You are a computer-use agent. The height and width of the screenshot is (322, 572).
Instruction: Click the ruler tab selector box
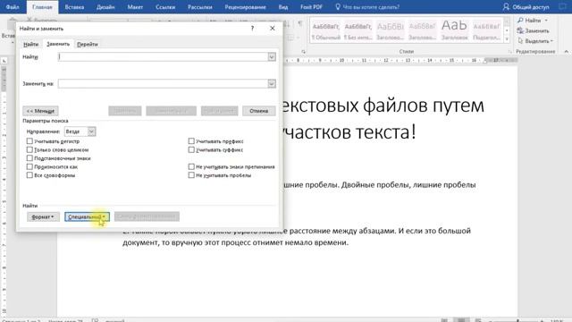point(4,61)
